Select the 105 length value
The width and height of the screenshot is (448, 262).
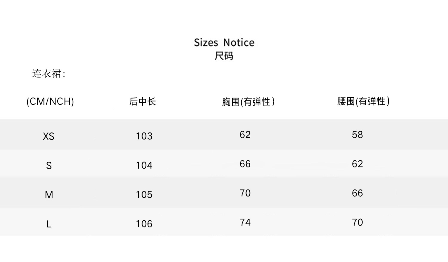(144, 195)
